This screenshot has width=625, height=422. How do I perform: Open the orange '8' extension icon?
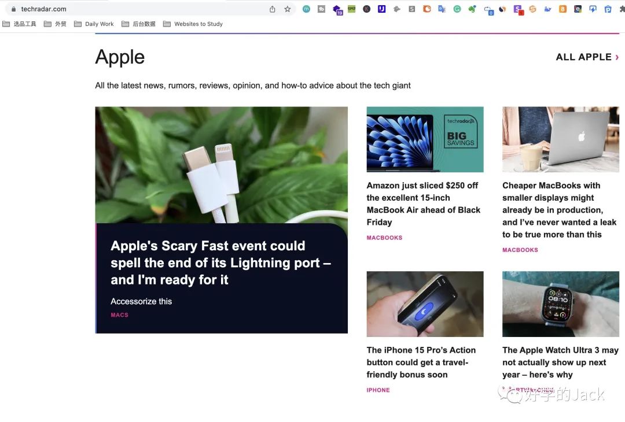tap(563, 9)
